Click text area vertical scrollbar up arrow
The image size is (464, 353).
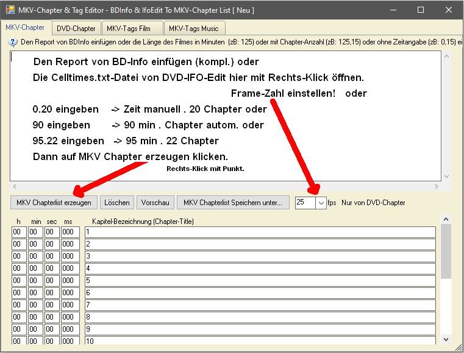[x=446, y=56]
